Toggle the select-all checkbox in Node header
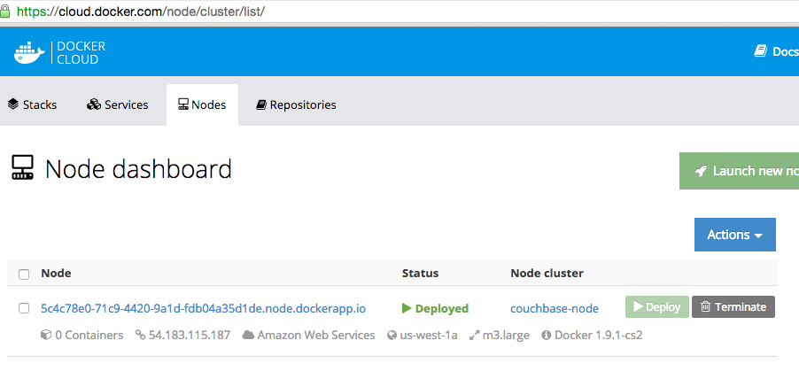The height and width of the screenshot is (371, 799). click(x=24, y=274)
